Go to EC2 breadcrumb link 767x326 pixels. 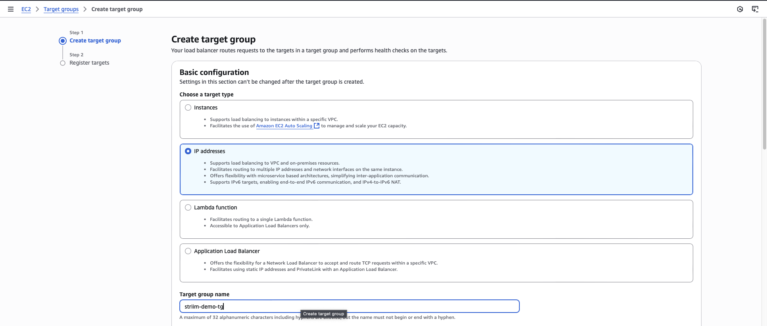26,9
